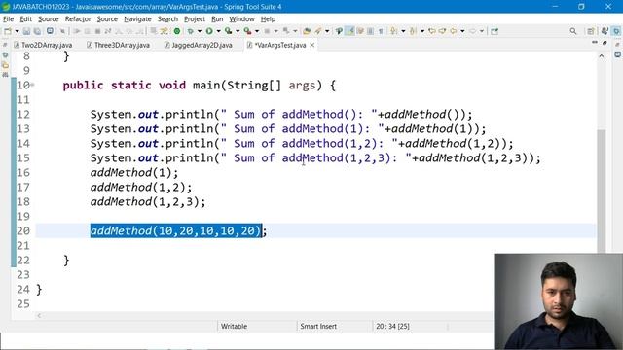Click the Open Type icon

point(307,31)
